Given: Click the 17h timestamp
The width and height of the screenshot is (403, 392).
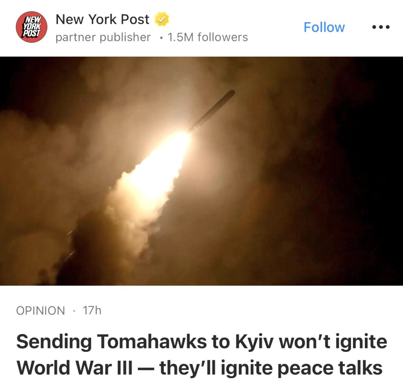Looking at the screenshot, I should coord(92,311).
